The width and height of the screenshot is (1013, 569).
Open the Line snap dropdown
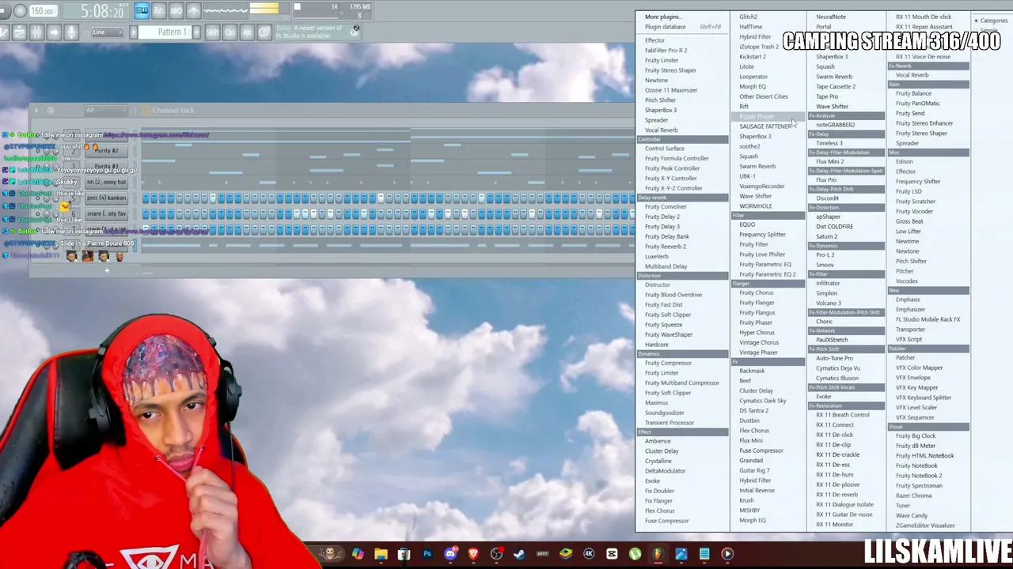[x=108, y=32]
